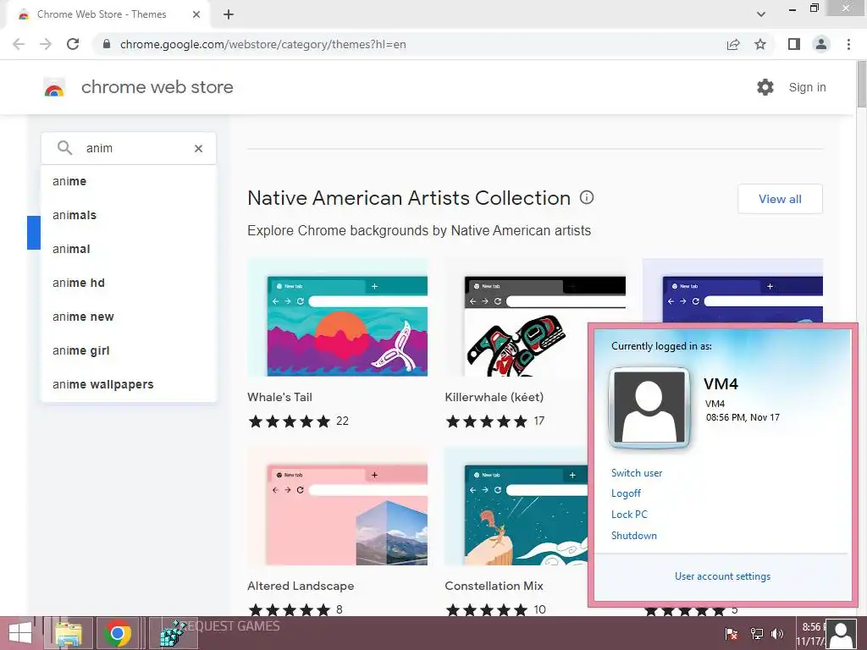Click the search magnifier icon
The width and height of the screenshot is (867, 650).
(x=64, y=148)
